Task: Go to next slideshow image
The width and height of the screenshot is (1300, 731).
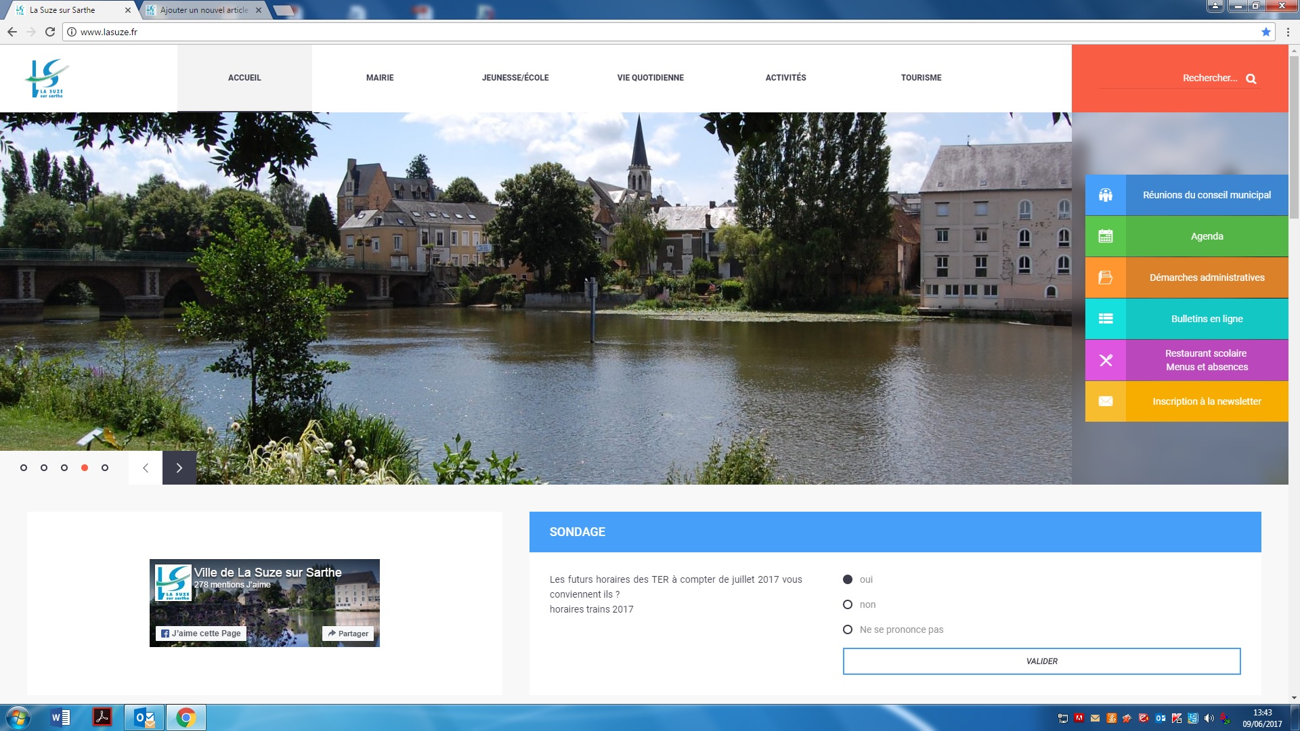Action: coord(179,468)
